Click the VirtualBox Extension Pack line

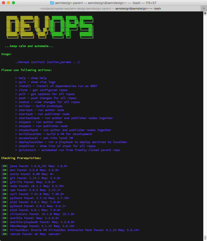[x=70, y=230]
